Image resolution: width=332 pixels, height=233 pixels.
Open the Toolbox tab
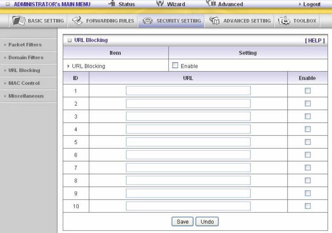click(x=297, y=21)
